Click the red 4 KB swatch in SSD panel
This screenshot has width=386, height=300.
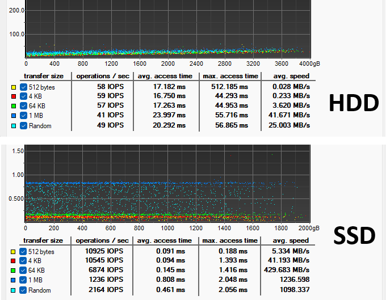pos(13,261)
